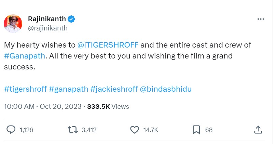Like the tweet with heart icon
This screenshot has width=279, height=144.
click(135, 130)
